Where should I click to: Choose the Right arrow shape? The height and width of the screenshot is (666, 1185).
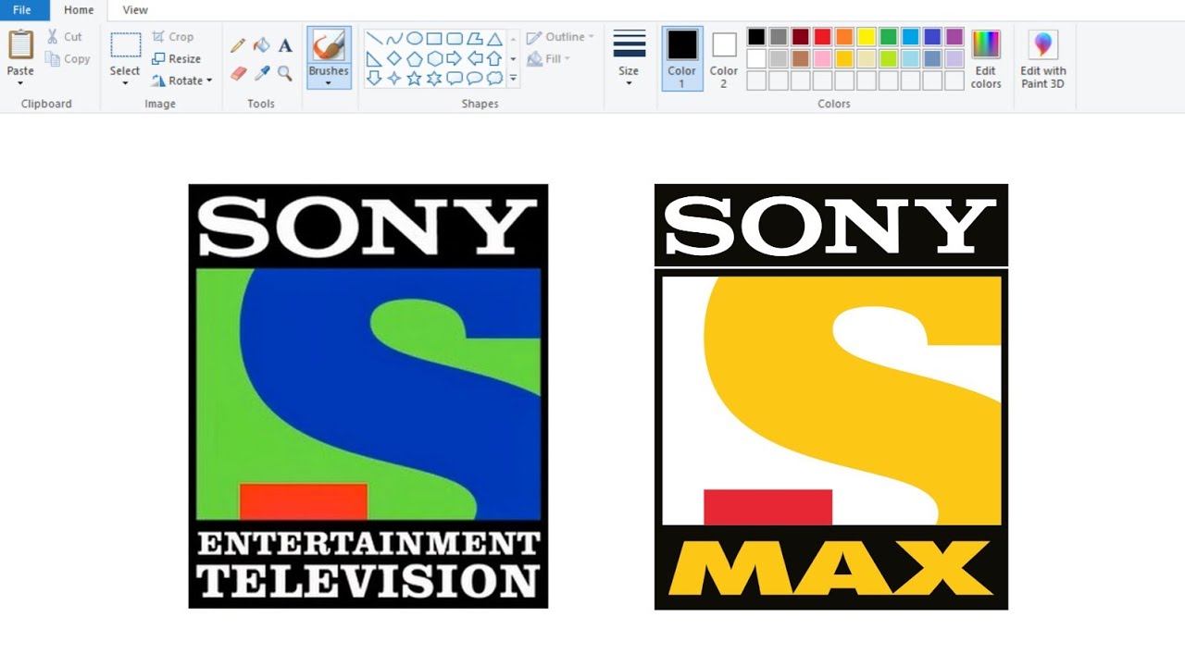[x=455, y=58]
